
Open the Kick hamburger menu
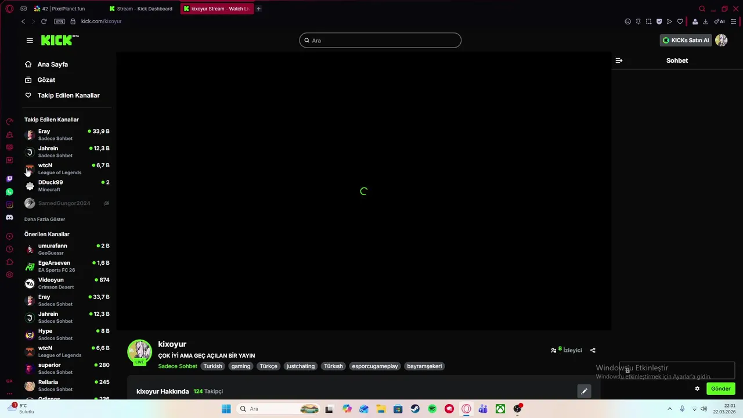(x=30, y=40)
